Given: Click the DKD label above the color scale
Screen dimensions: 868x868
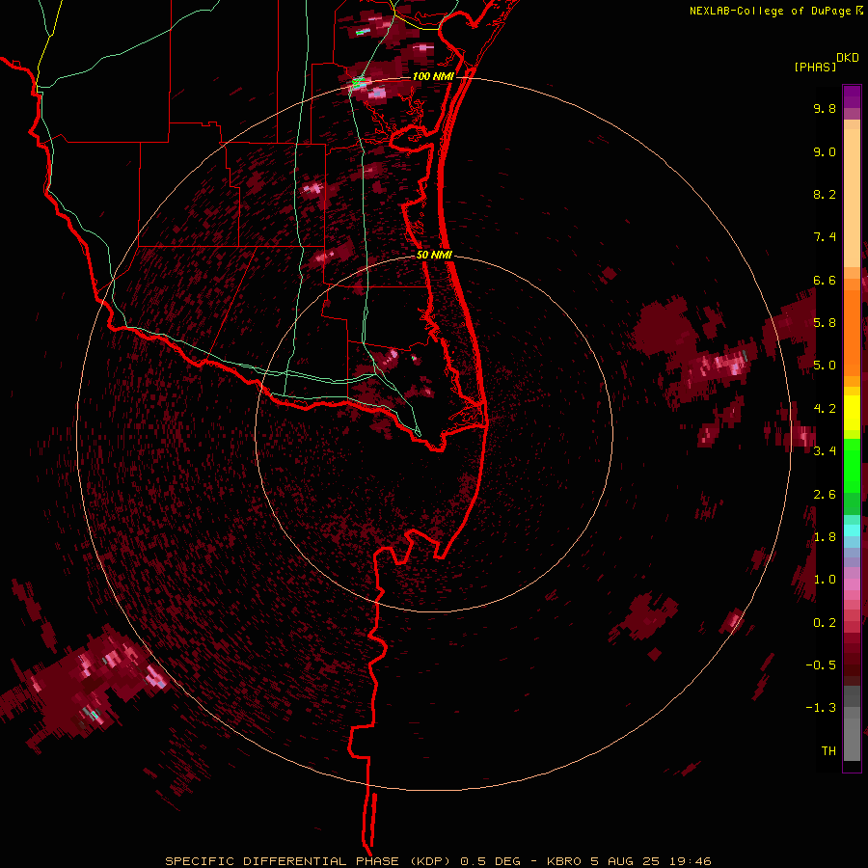Looking at the screenshot, I should coord(848,58).
